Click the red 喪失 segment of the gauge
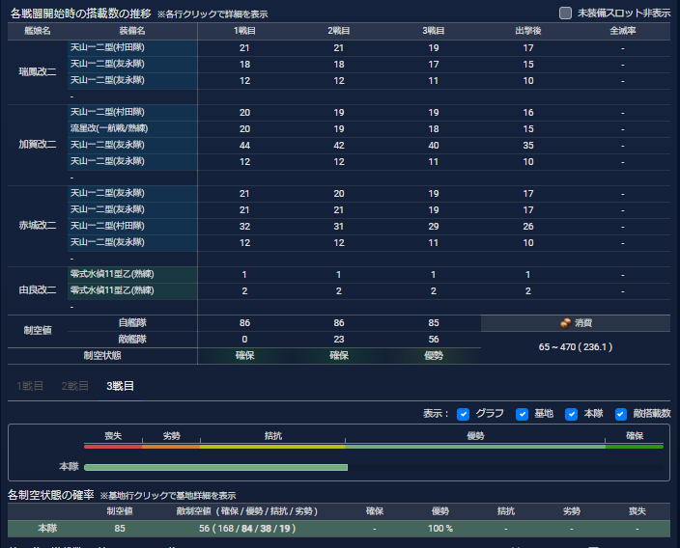Image resolution: width=680 pixels, height=548 pixels. (x=113, y=446)
